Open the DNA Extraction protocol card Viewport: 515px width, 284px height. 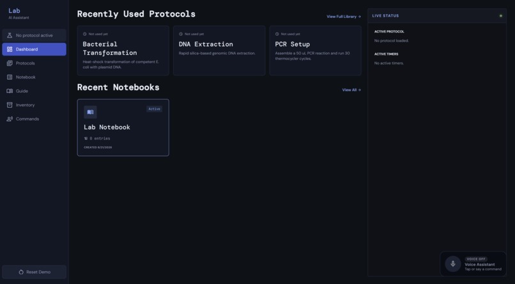(219, 51)
